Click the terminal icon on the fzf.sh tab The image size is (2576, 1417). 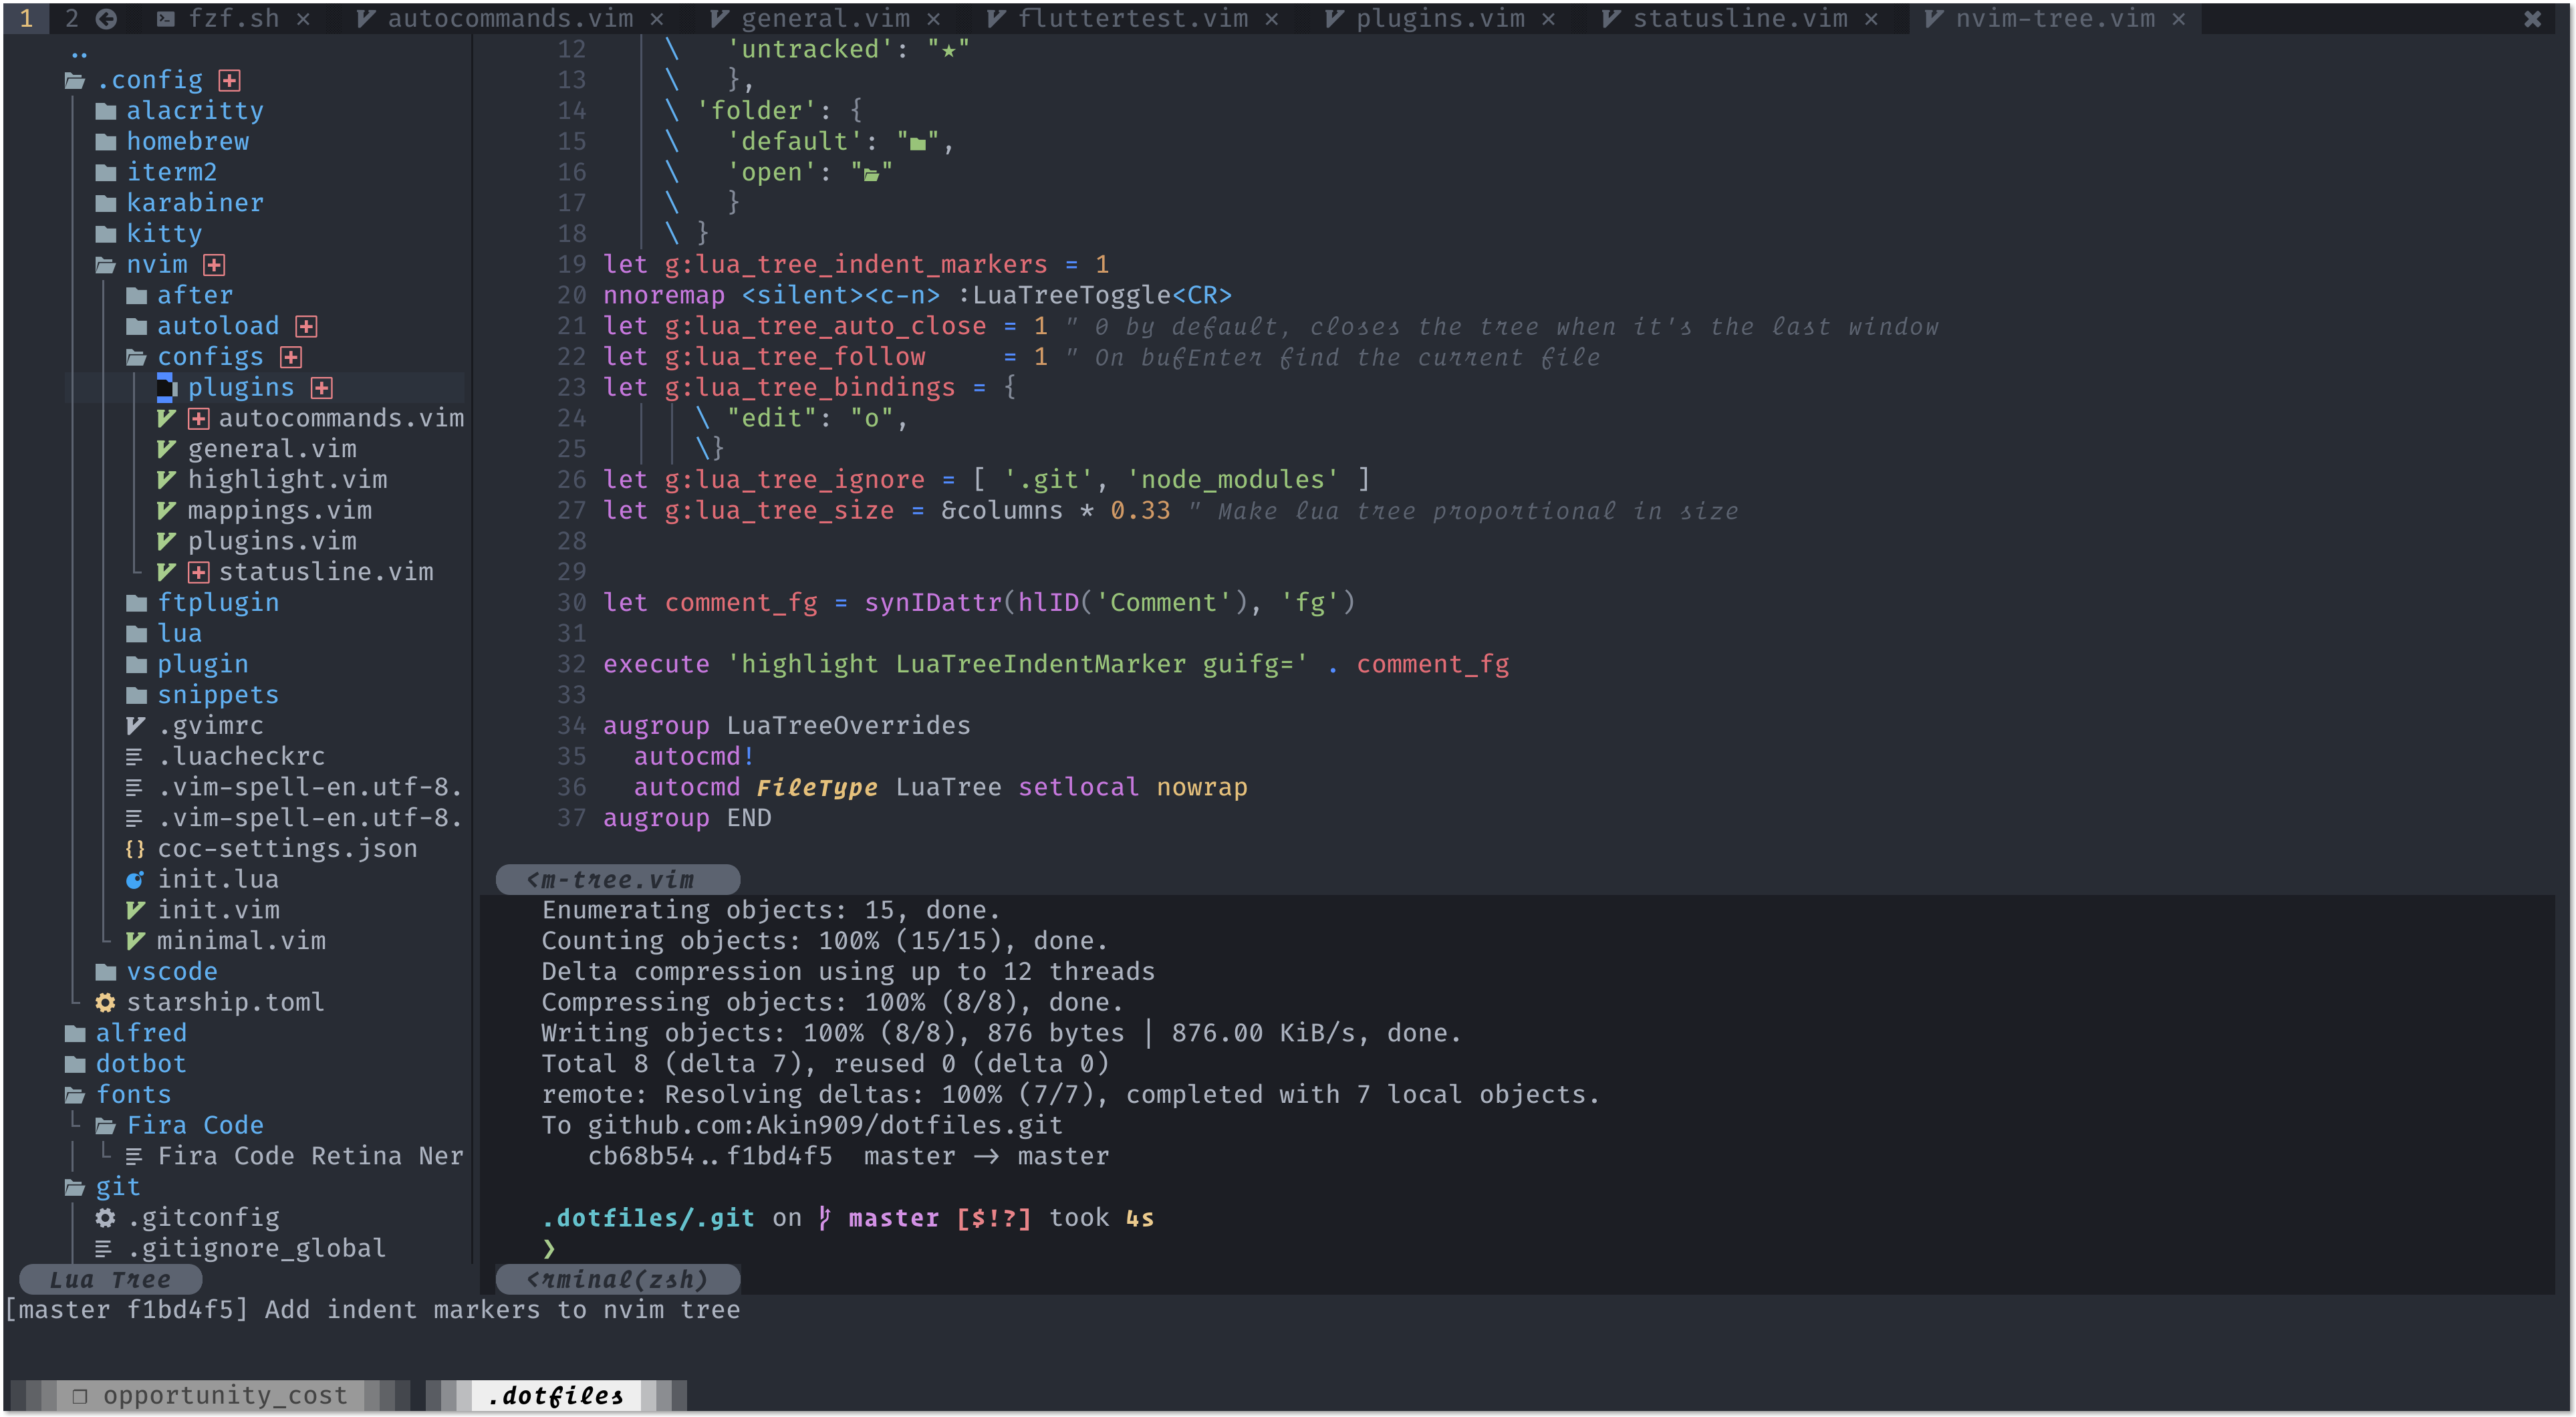tap(168, 17)
